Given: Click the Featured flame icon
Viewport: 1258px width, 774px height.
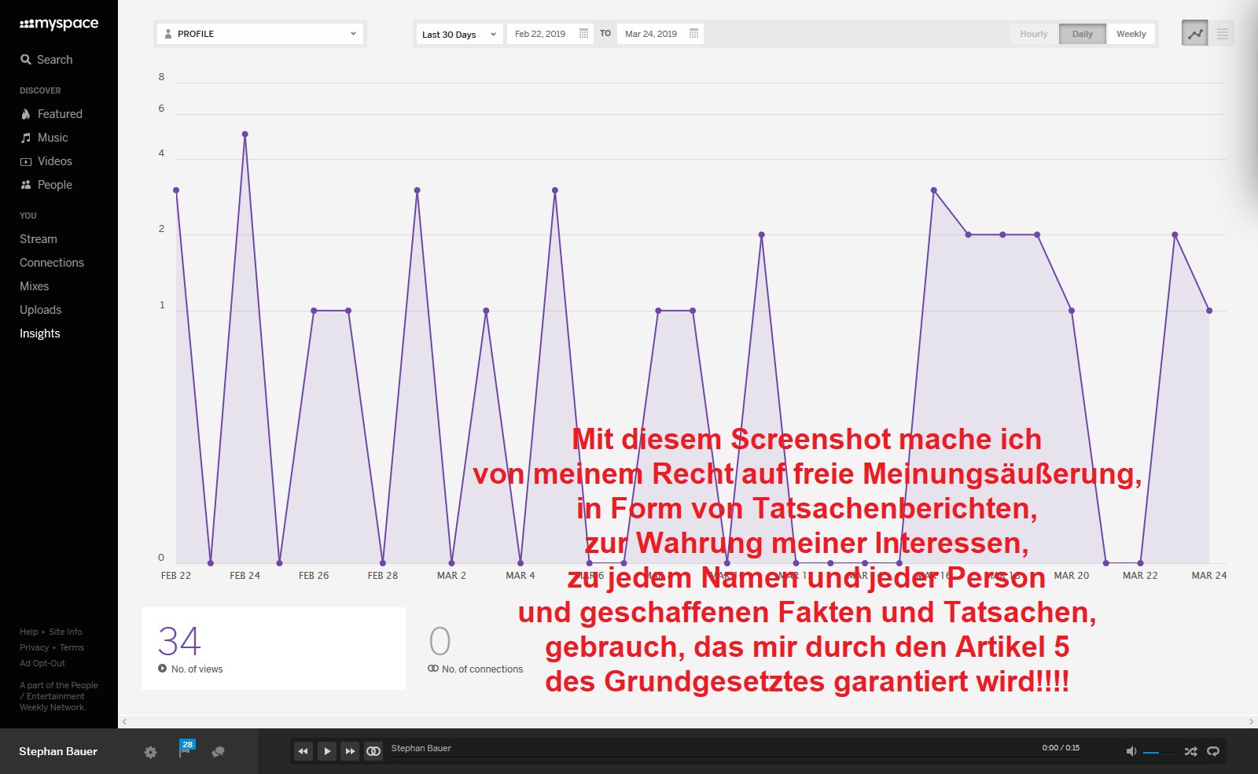Looking at the screenshot, I should click(x=26, y=114).
